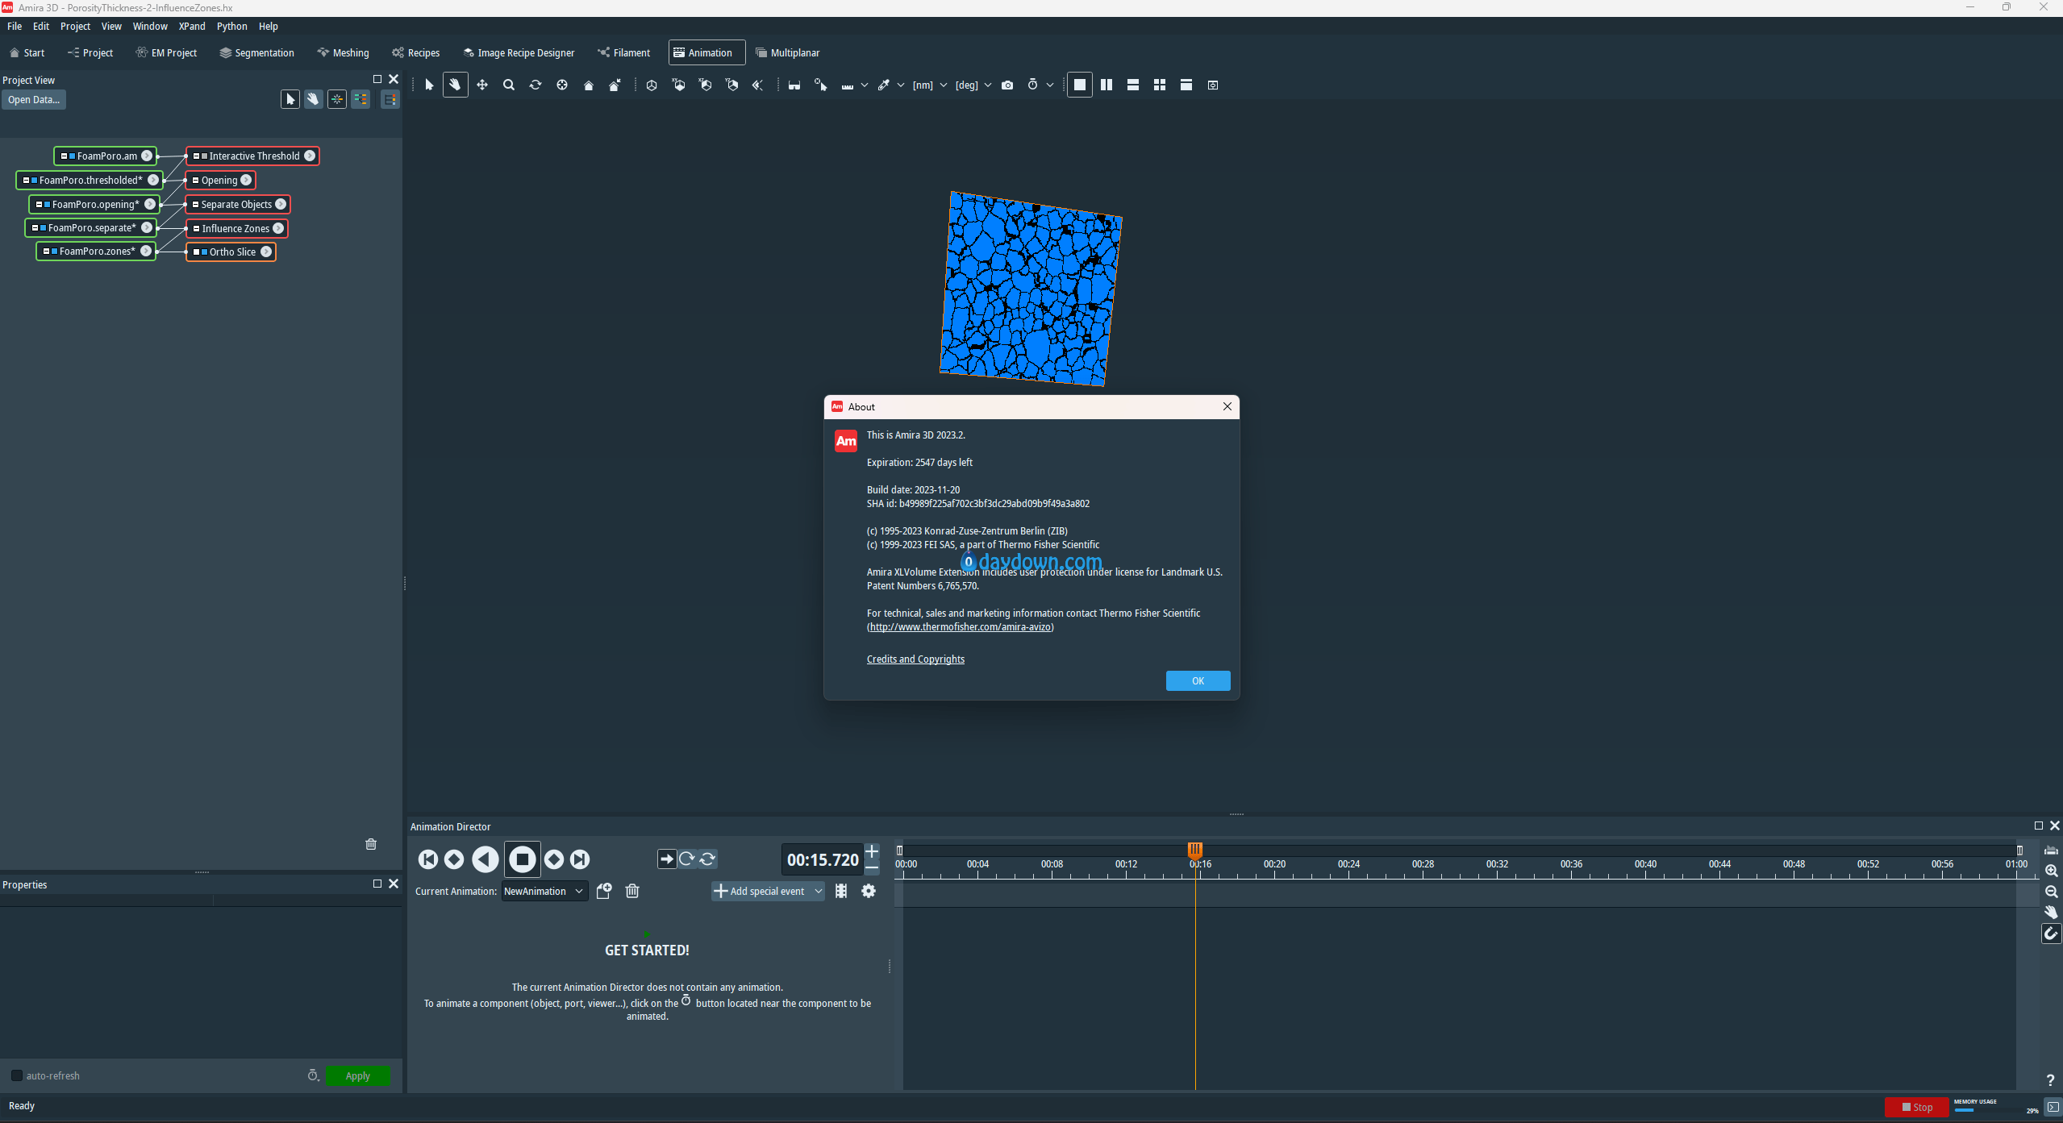
Task: Switch to XZ view orientation
Action: pyautogui.click(x=706, y=85)
